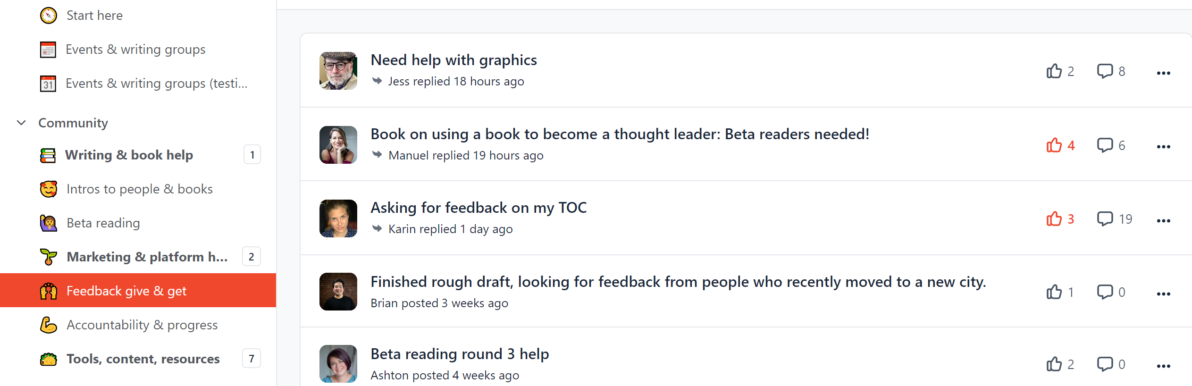This screenshot has height=386, width=1192.
Task: Open the 19 comments on TOC post
Action: pos(1105,219)
